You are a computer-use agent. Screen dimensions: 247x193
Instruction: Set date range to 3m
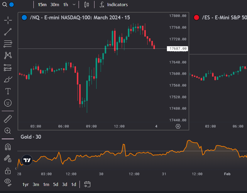tap(36, 184)
